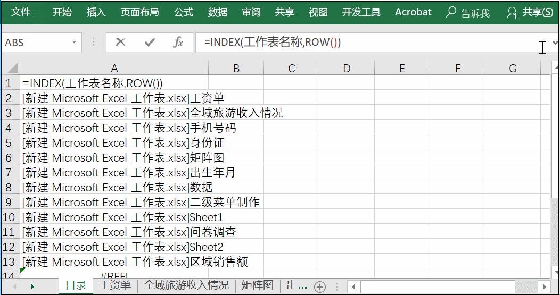Click vertical scrollbar up arrow

pyautogui.click(x=556, y=66)
